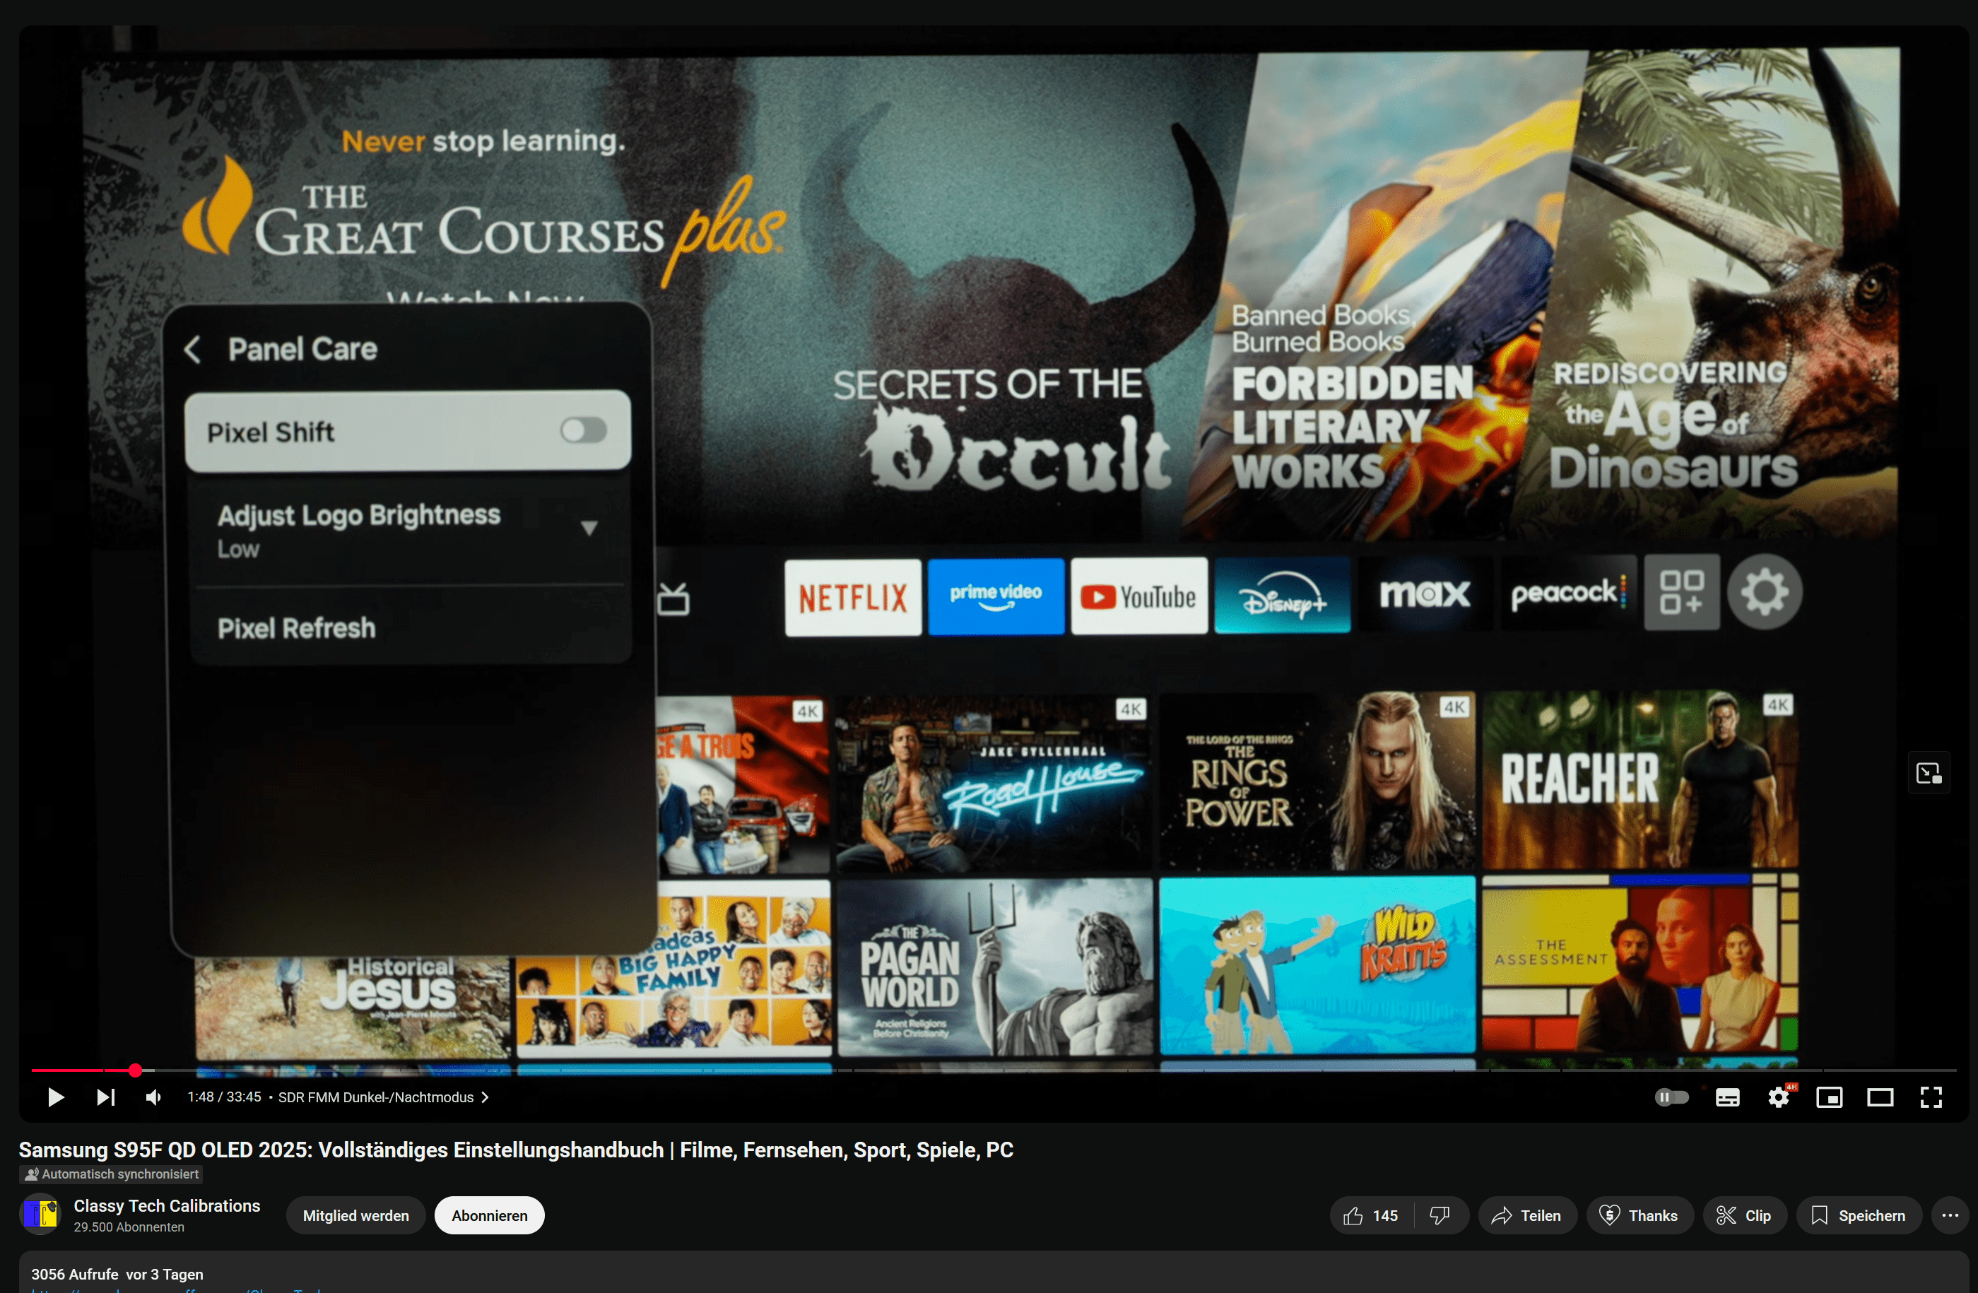Skip to the next video
This screenshot has height=1293, width=1978.
[105, 1098]
